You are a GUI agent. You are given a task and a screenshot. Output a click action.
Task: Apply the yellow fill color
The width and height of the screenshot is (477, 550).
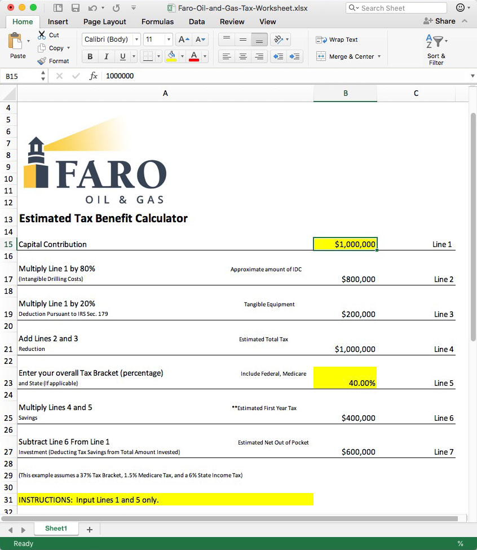point(171,56)
